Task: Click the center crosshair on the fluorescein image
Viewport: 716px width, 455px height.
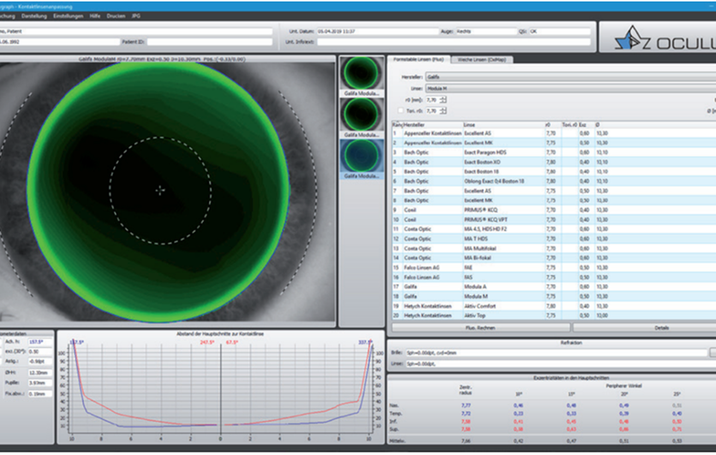Action: click(x=160, y=190)
